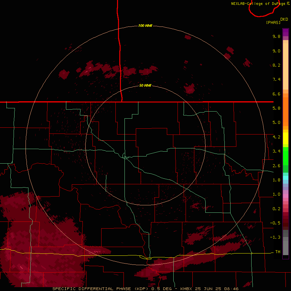291x291 pixels.
Task: Click the 2.6 scale value label
Action: coord(276,166)
